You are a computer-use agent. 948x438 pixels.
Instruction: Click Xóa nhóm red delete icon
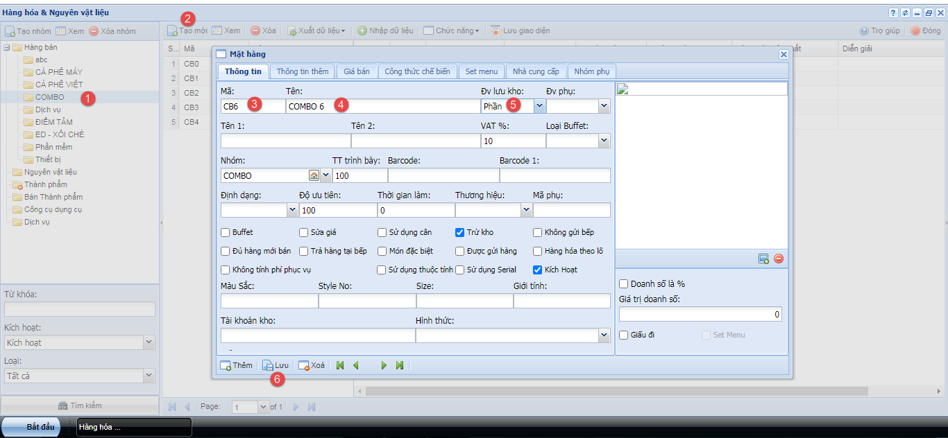click(94, 31)
